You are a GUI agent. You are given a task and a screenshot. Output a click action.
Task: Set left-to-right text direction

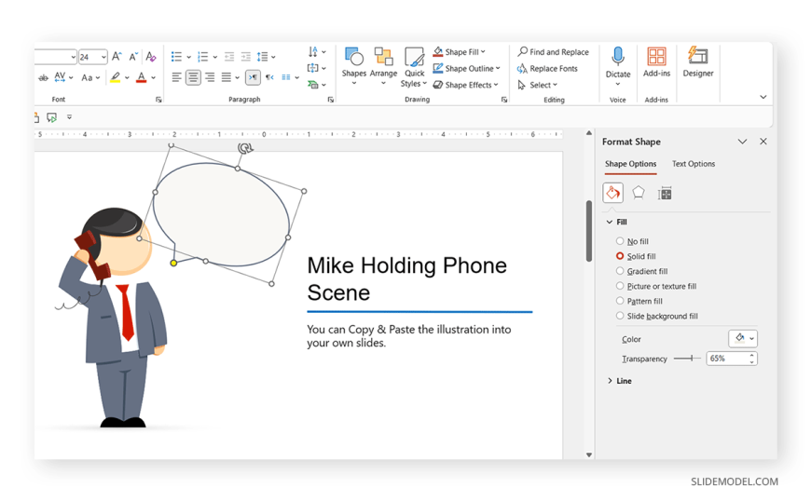click(253, 77)
